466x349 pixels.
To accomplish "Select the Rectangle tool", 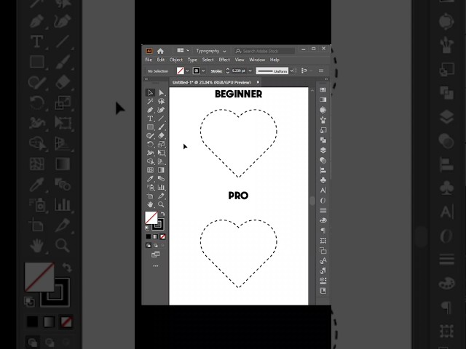I will click(151, 127).
